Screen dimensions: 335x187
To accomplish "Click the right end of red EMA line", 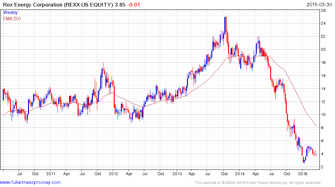I will click(x=317, y=126).
